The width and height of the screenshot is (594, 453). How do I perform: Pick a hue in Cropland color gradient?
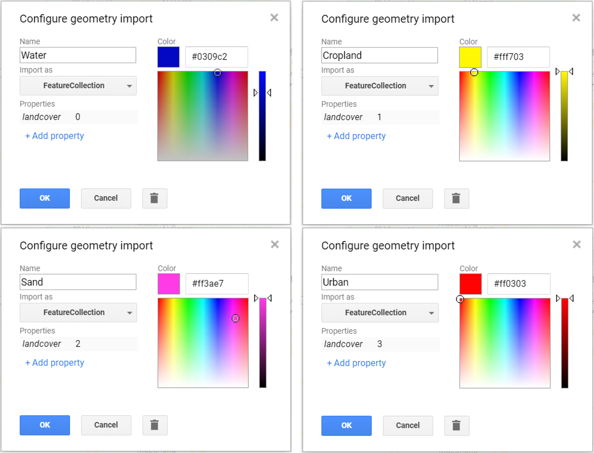click(504, 117)
